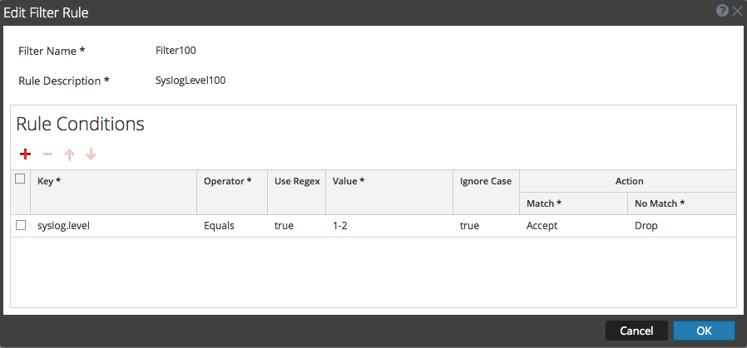Click the minus remove condition icon

(x=47, y=154)
